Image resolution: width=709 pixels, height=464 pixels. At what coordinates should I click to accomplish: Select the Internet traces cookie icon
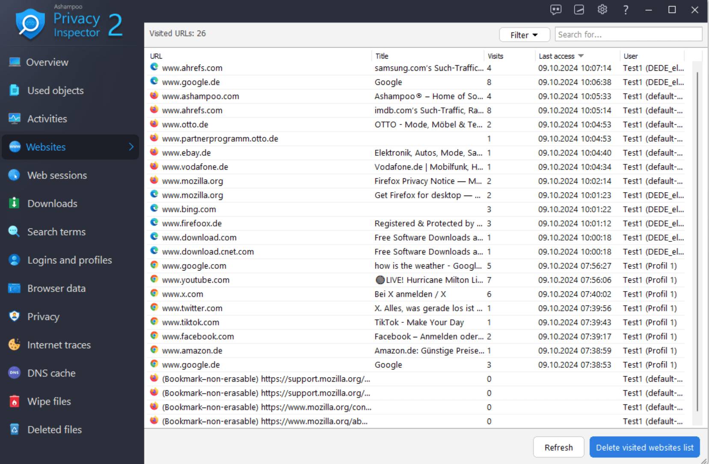(x=14, y=345)
